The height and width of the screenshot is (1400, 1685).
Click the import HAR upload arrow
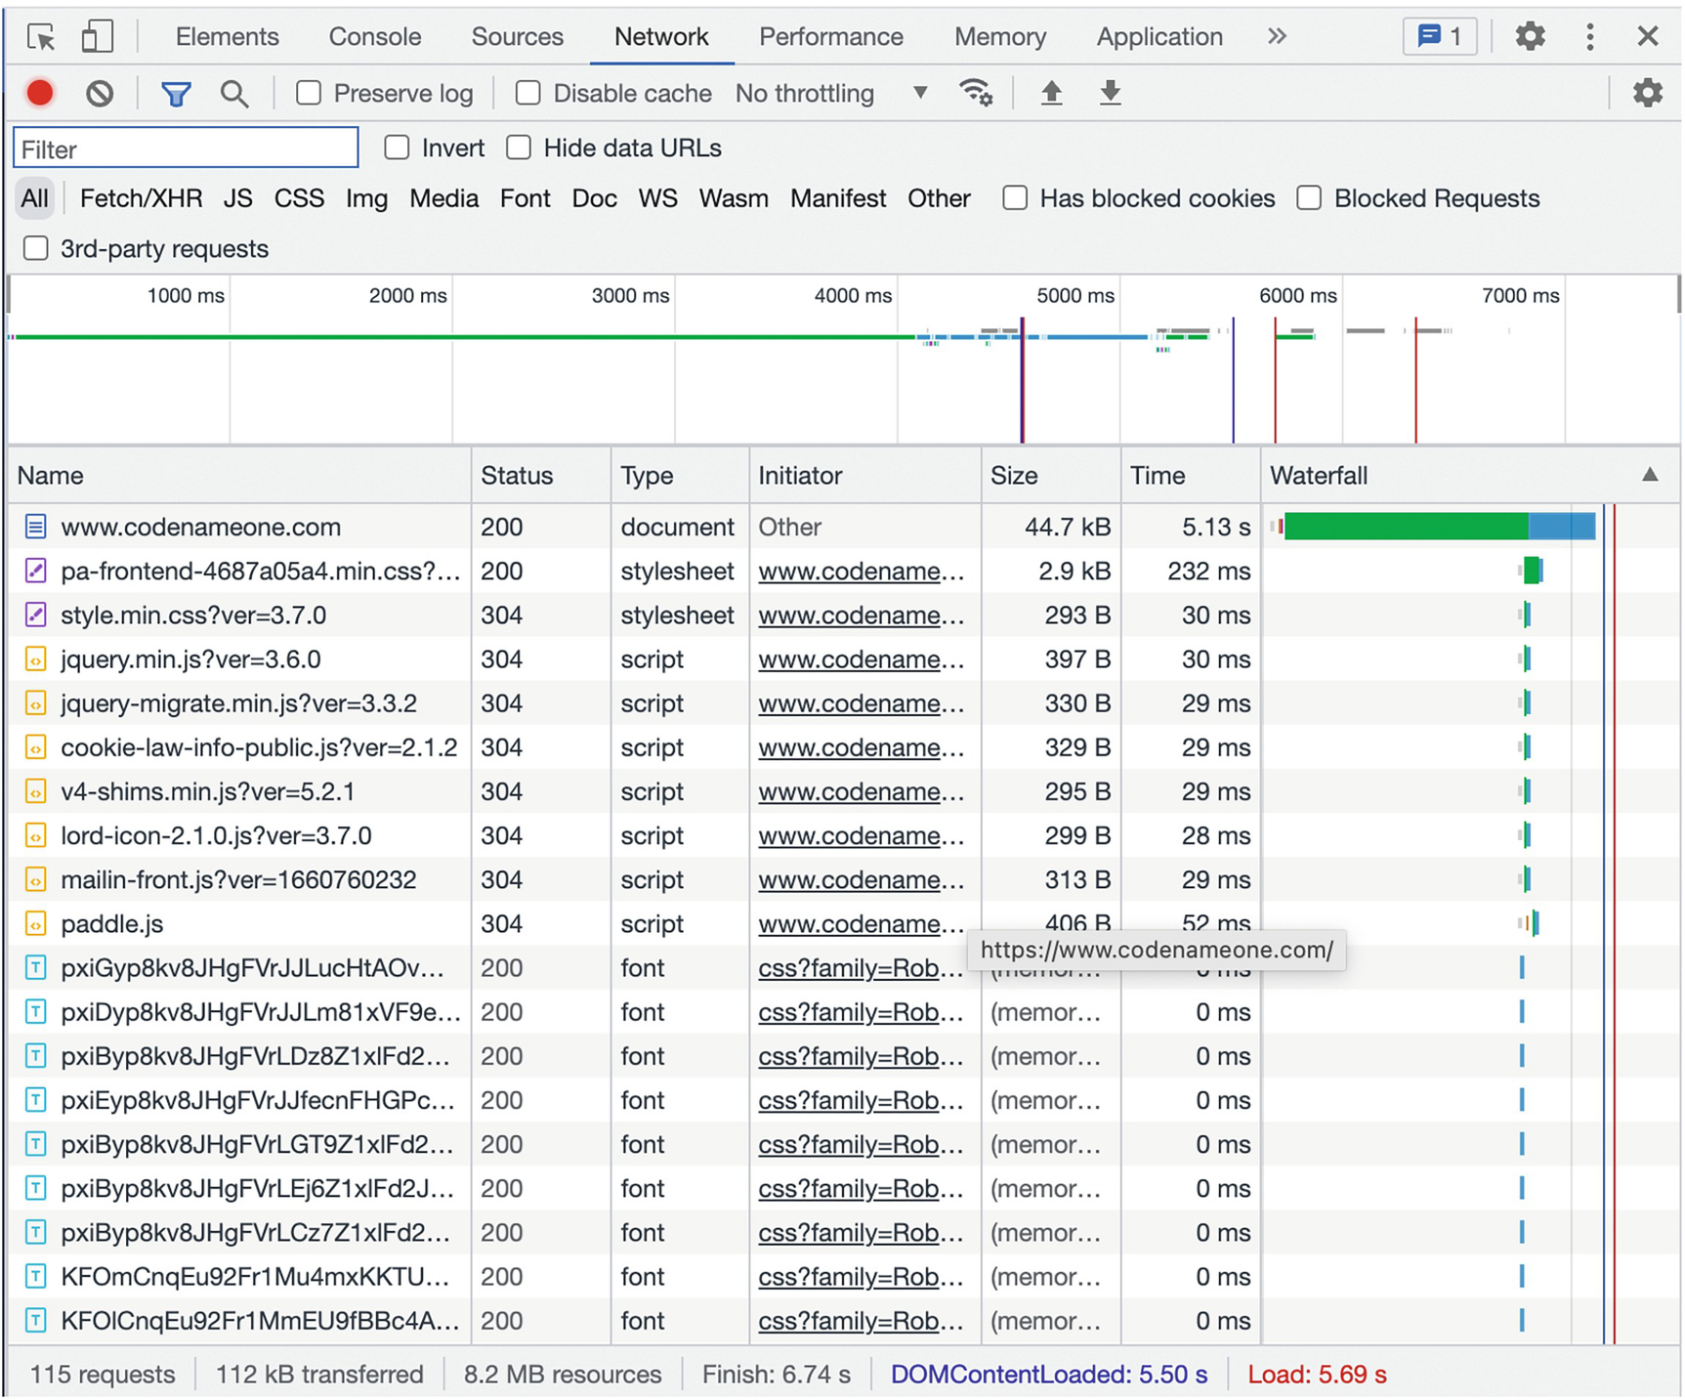tap(1051, 93)
